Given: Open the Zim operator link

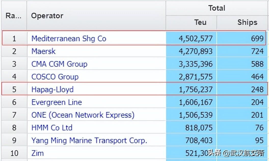Looking at the screenshot, I should coord(37,153).
